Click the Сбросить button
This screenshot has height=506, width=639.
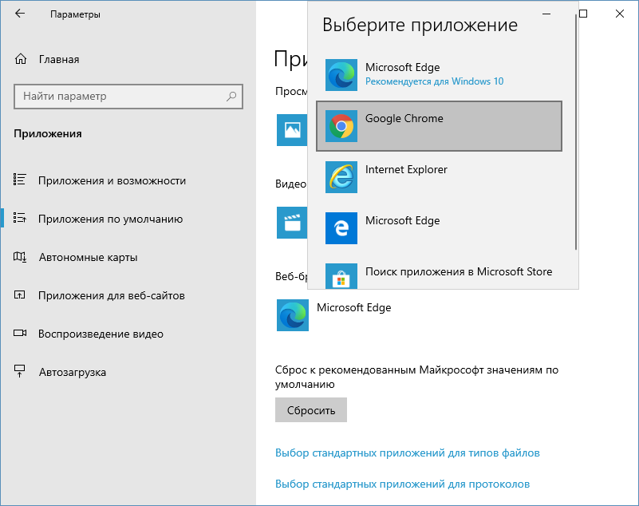[311, 409]
